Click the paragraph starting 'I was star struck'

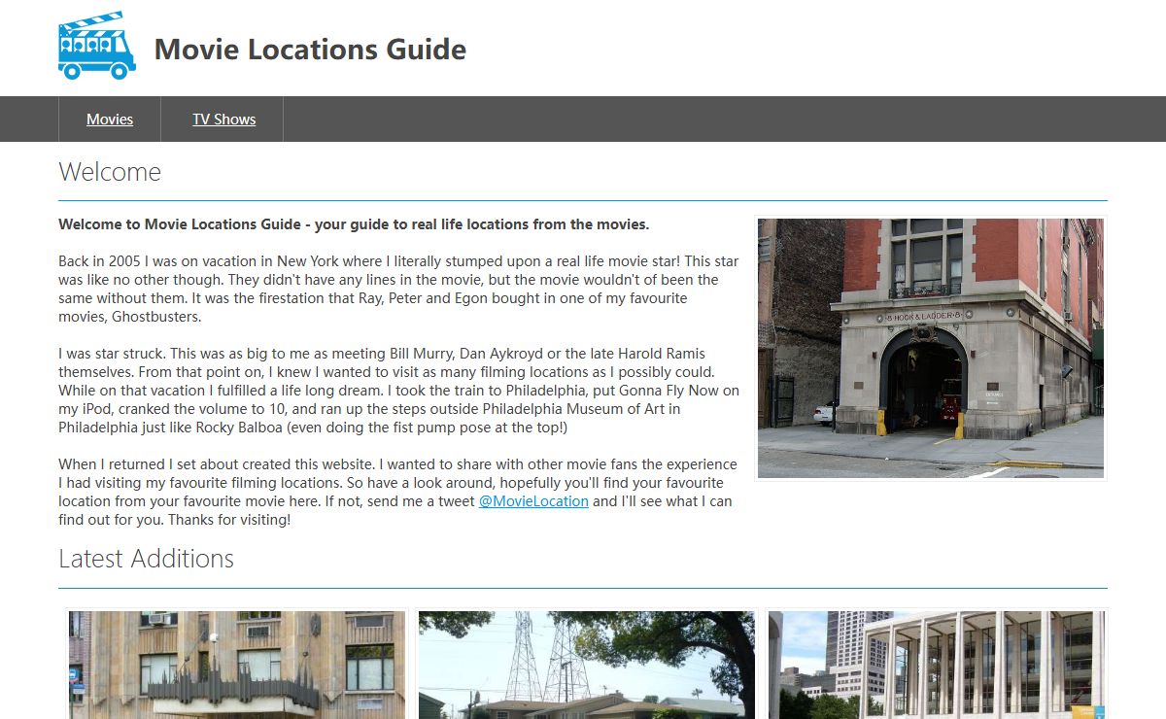(x=398, y=390)
